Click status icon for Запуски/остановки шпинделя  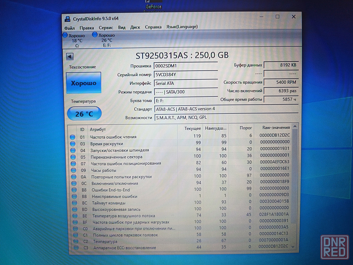pyautogui.click(x=73, y=150)
